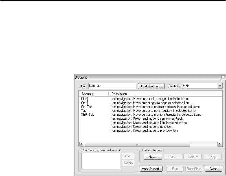Click the Ctrl+] shortcut cell

pos(84,103)
